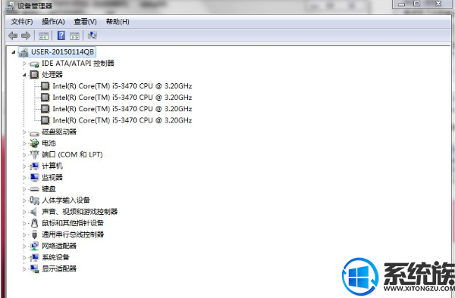Open the 操作(A) menu

53,22
